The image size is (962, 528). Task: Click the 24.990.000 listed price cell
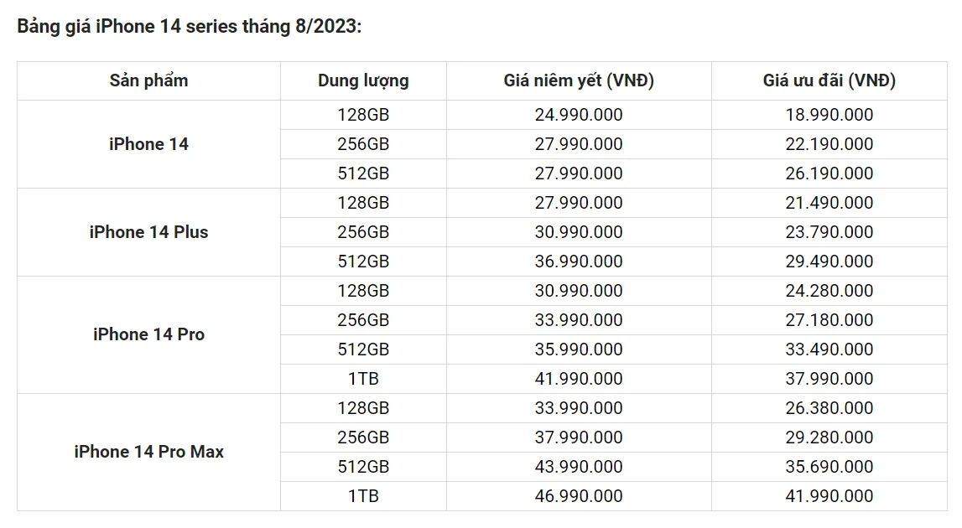click(579, 115)
